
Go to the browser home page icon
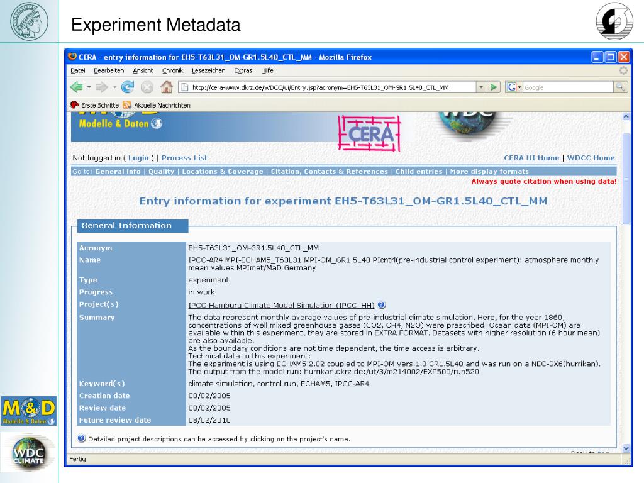click(166, 87)
